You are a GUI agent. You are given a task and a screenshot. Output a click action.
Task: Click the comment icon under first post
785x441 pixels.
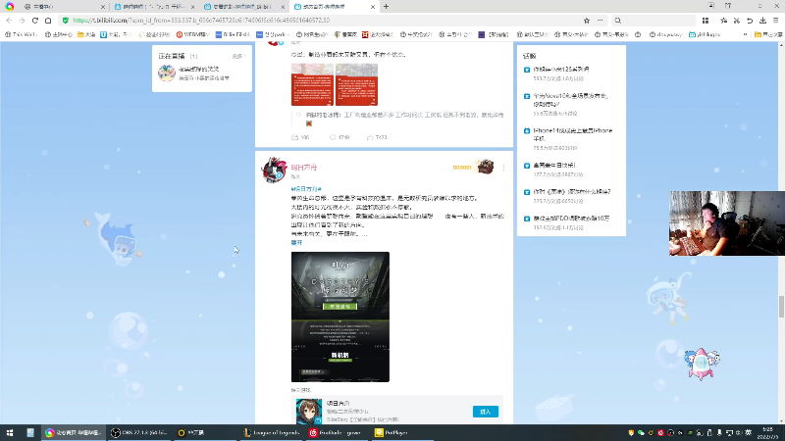pos(333,137)
